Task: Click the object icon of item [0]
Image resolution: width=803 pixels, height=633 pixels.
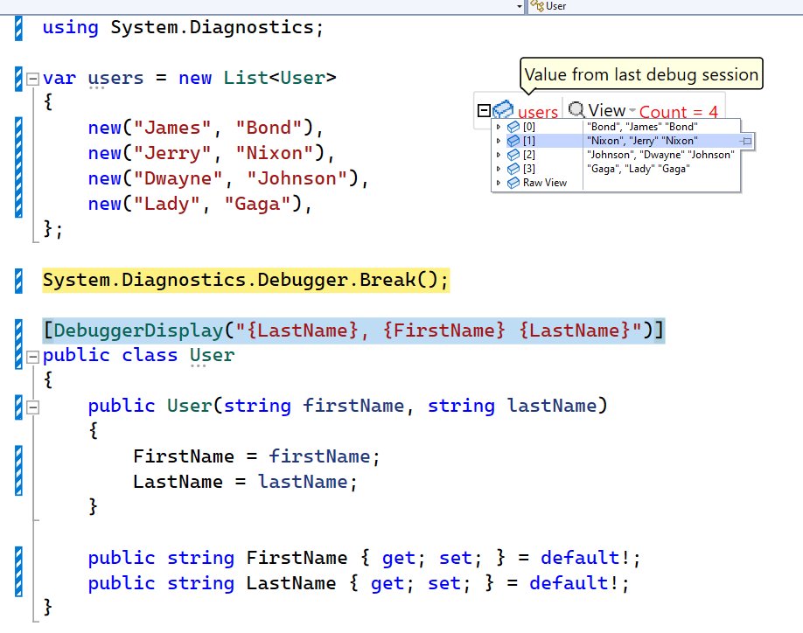Action: click(513, 127)
